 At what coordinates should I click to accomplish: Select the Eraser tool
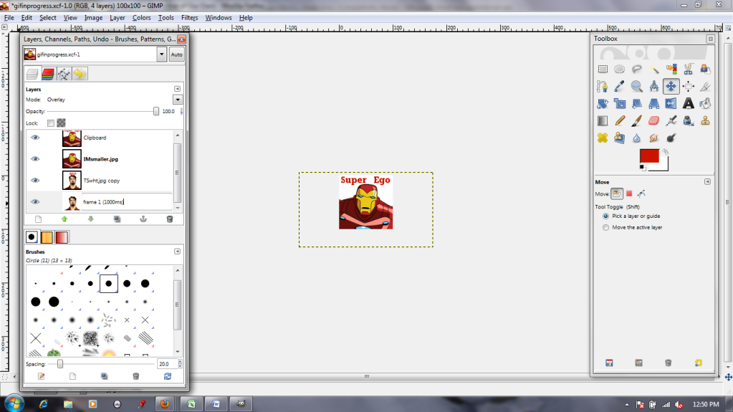(x=654, y=121)
